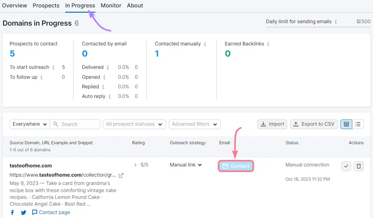Open tasteofhome.com Twitter profile icon
This screenshot has width=373, height=218.
23,212
